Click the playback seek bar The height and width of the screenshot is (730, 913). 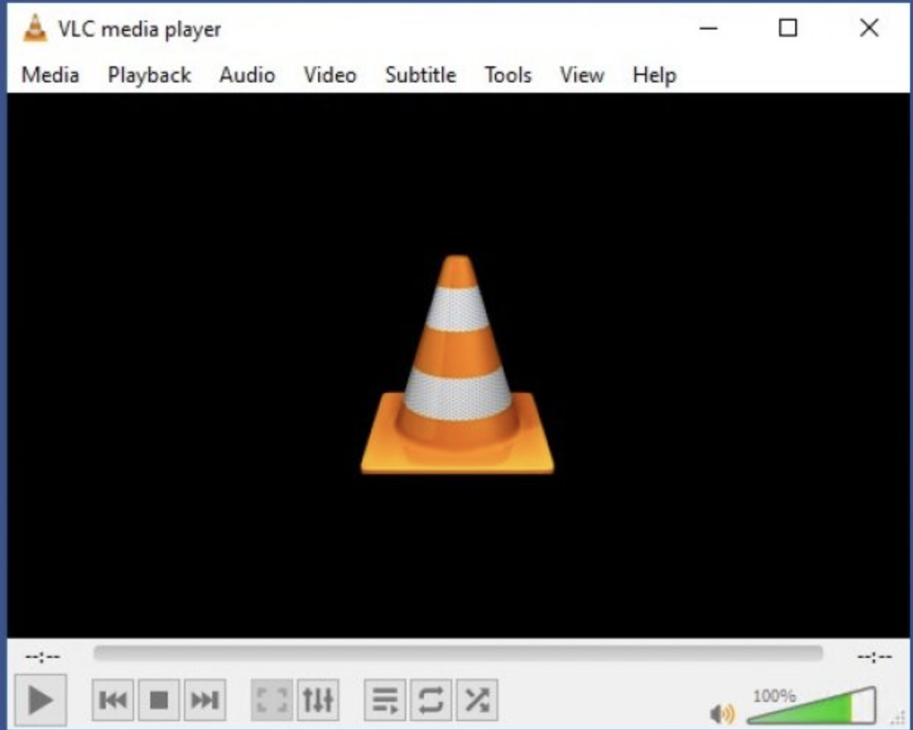tap(457, 654)
